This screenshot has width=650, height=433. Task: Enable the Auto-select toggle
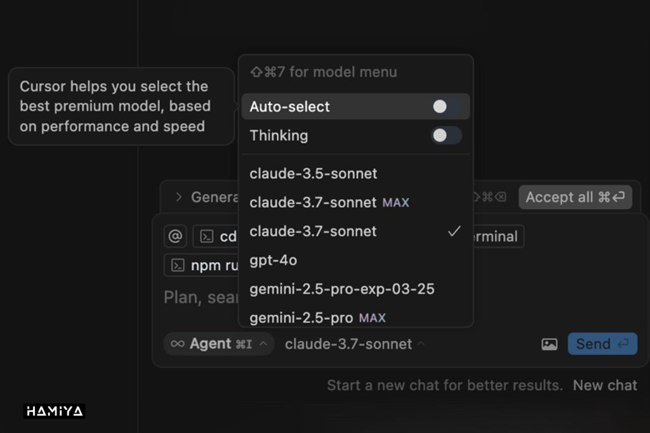click(x=446, y=107)
